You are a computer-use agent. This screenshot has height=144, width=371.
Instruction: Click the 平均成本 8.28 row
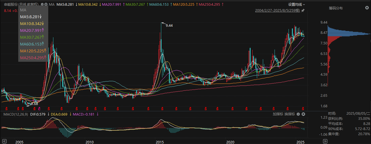[349, 124]
